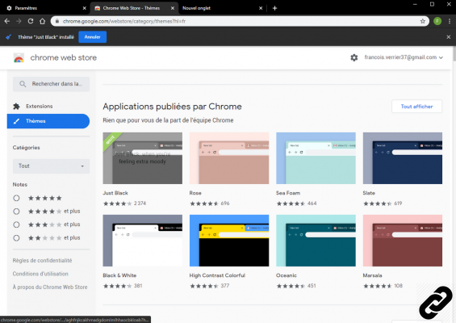Close the Paramètres tab
This screenshot has width=456, height=323.
[84, 8]
